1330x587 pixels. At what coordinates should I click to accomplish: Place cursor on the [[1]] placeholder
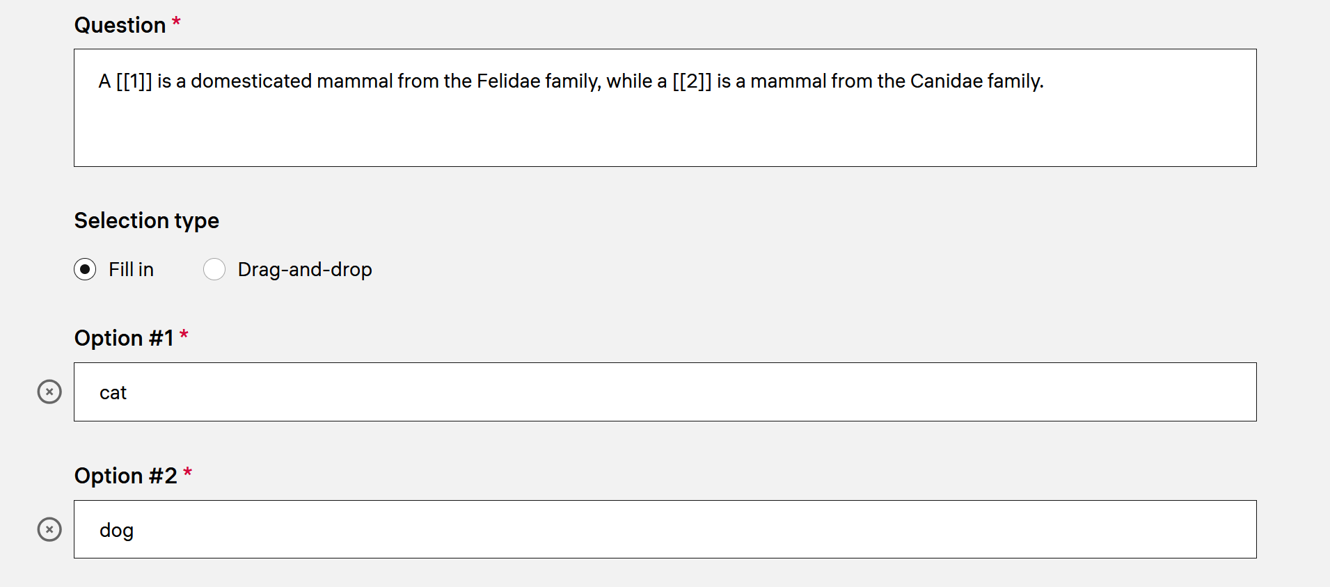pyautogui.click(x=134, y=81)
